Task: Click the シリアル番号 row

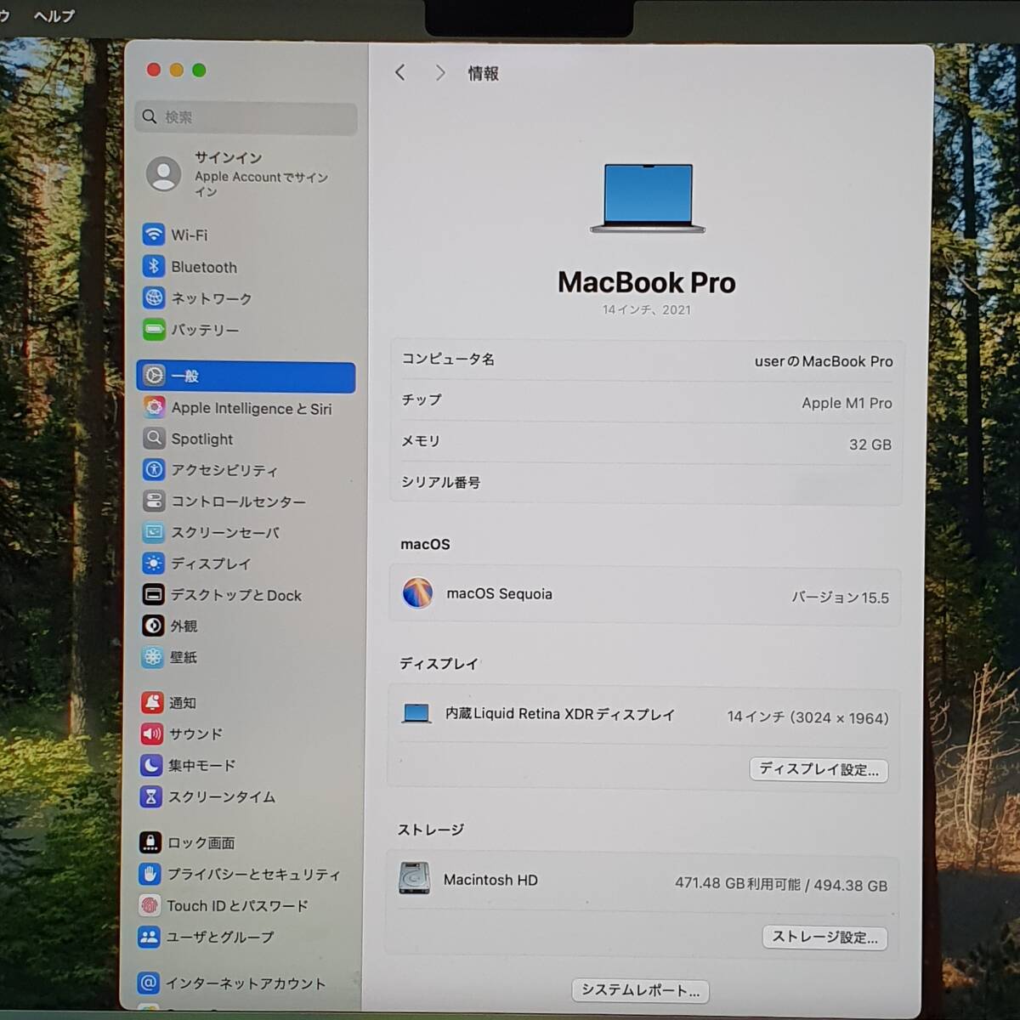Action: click(646, 483)
